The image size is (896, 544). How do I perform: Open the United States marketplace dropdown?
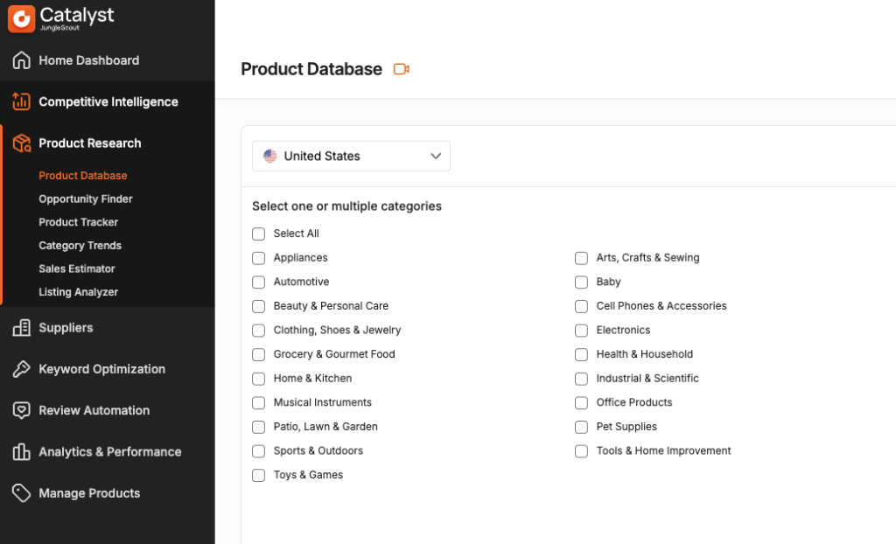(x=351, y=156)
